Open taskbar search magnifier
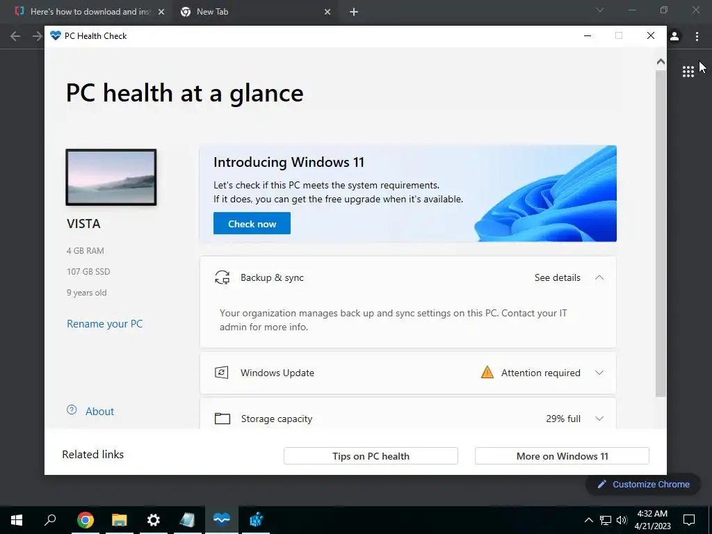The width and height of the screenshot is (712, 534). (x=50, y=519)
